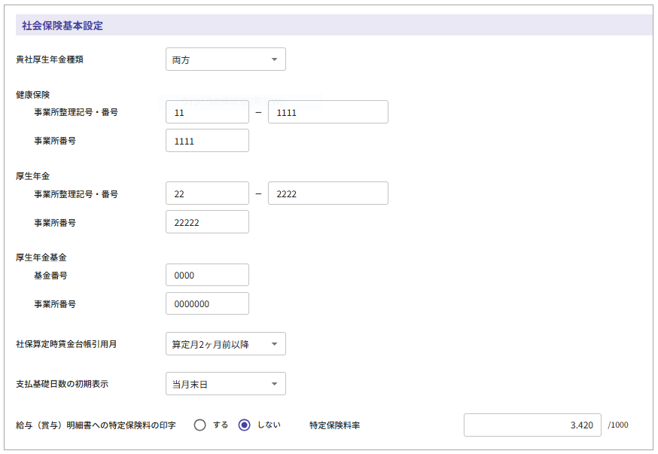
Task: Select the する radio button
Action: tap(200, 425)
